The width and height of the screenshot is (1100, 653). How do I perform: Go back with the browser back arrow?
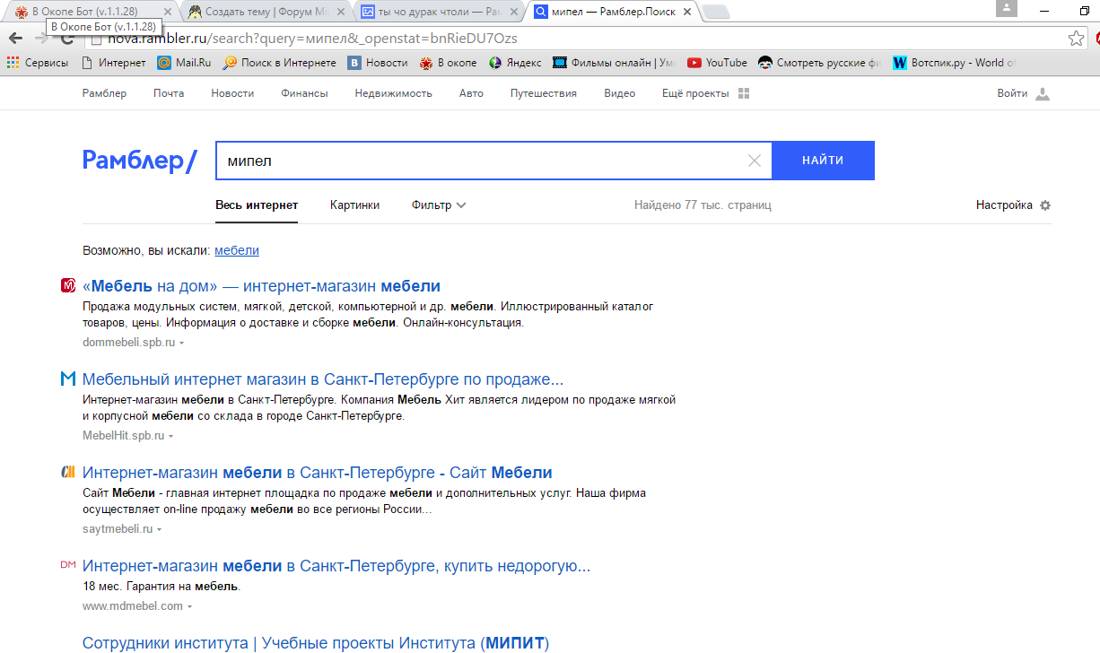15,39
